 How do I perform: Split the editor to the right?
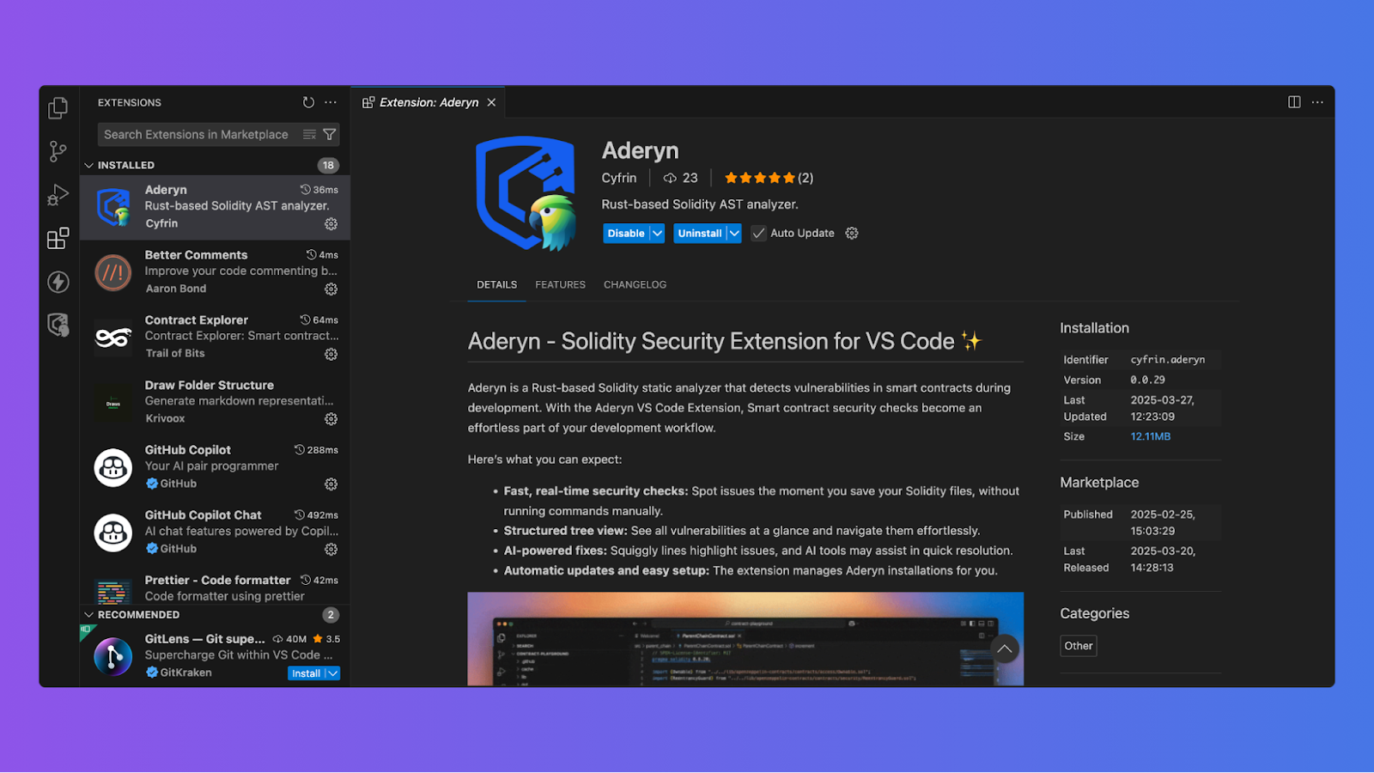click(1294, 102)
